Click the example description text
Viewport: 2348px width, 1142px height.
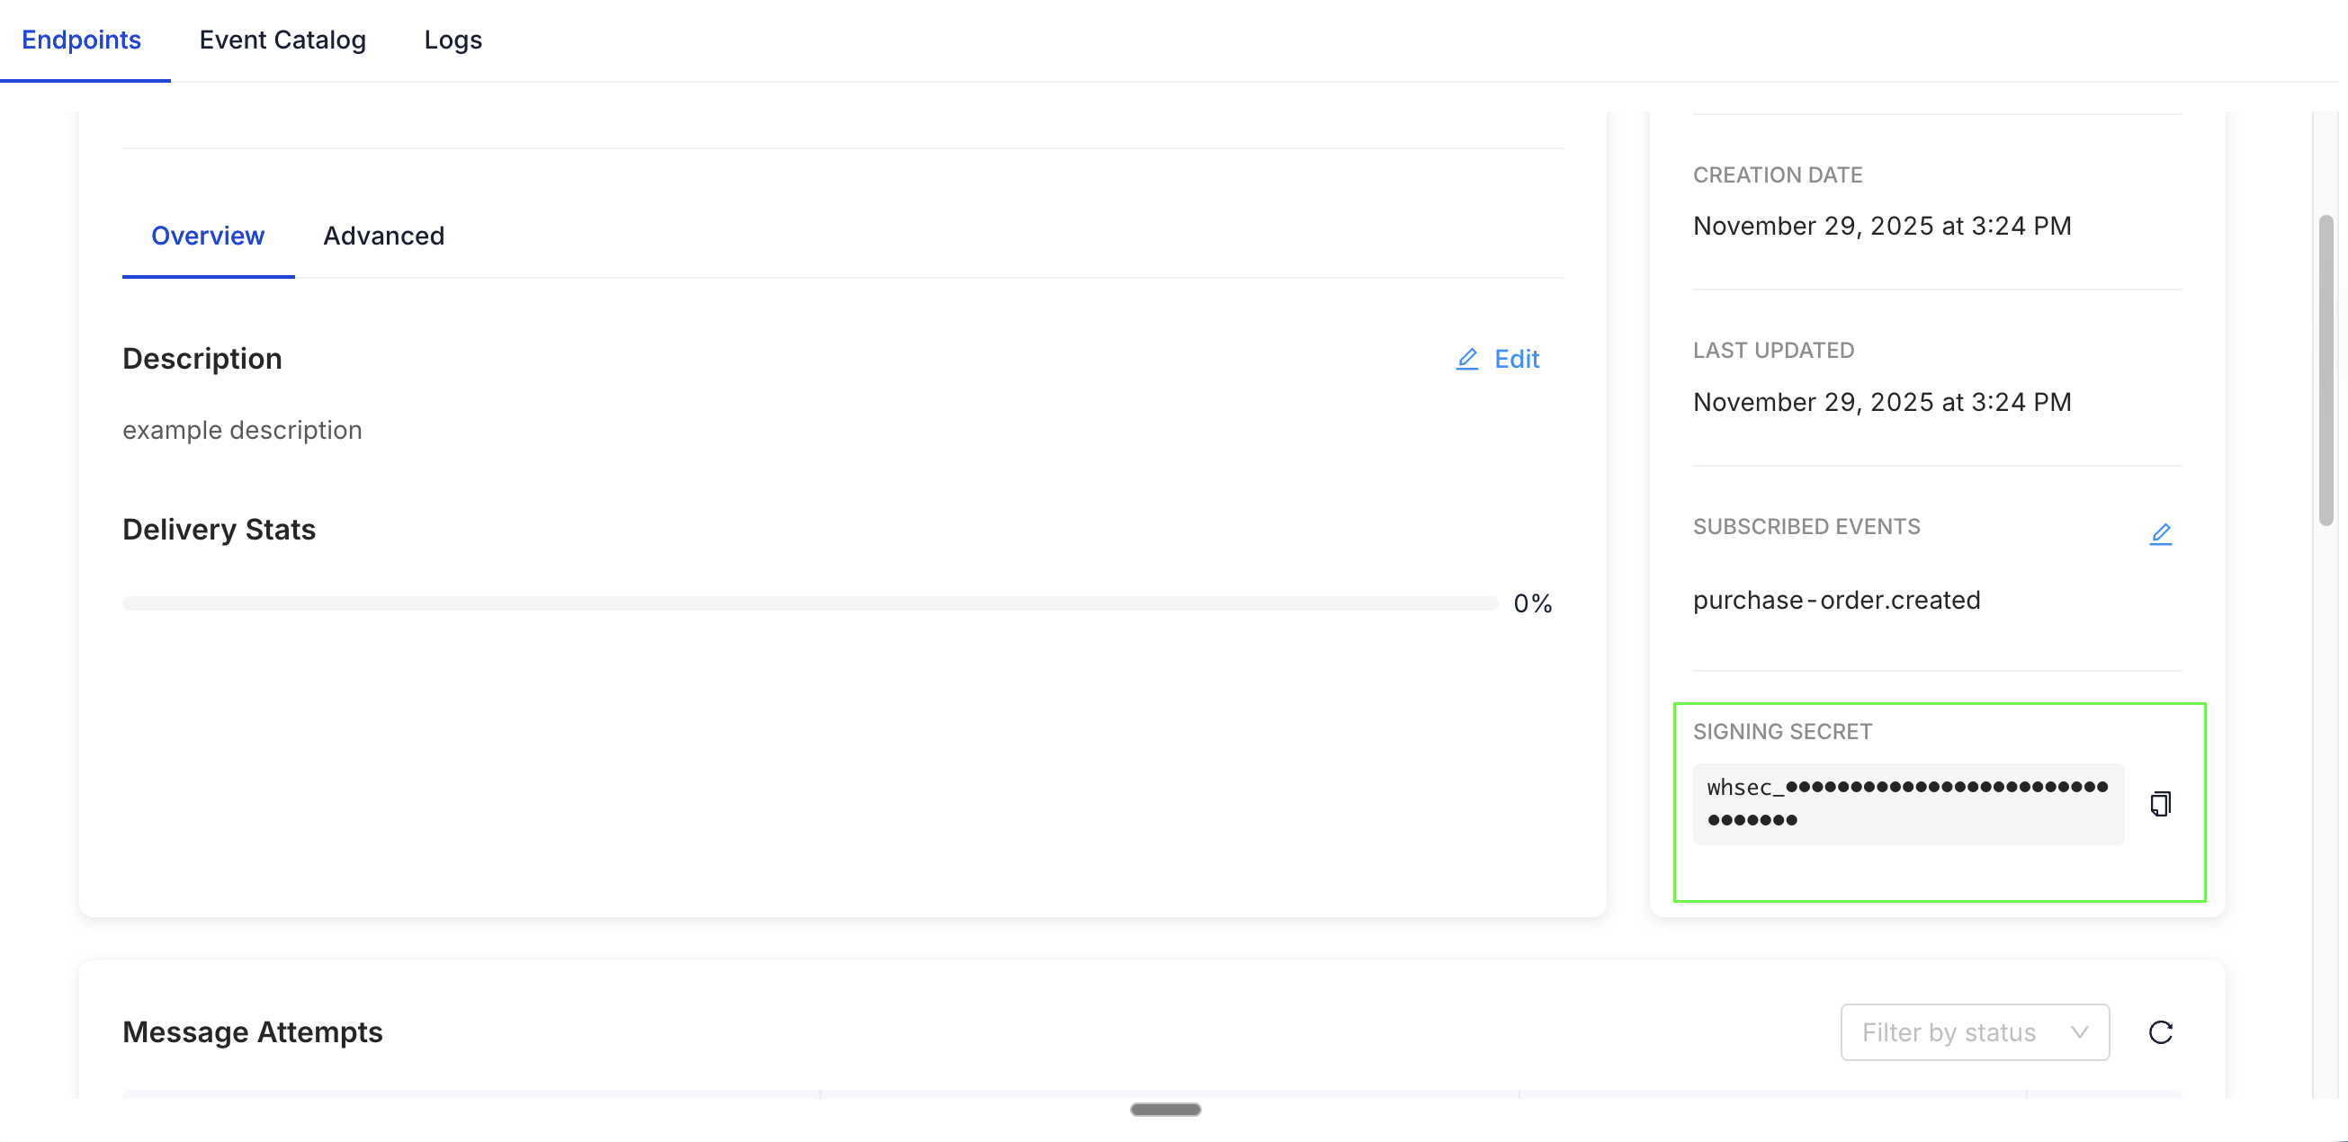click(x=241, y=429)
